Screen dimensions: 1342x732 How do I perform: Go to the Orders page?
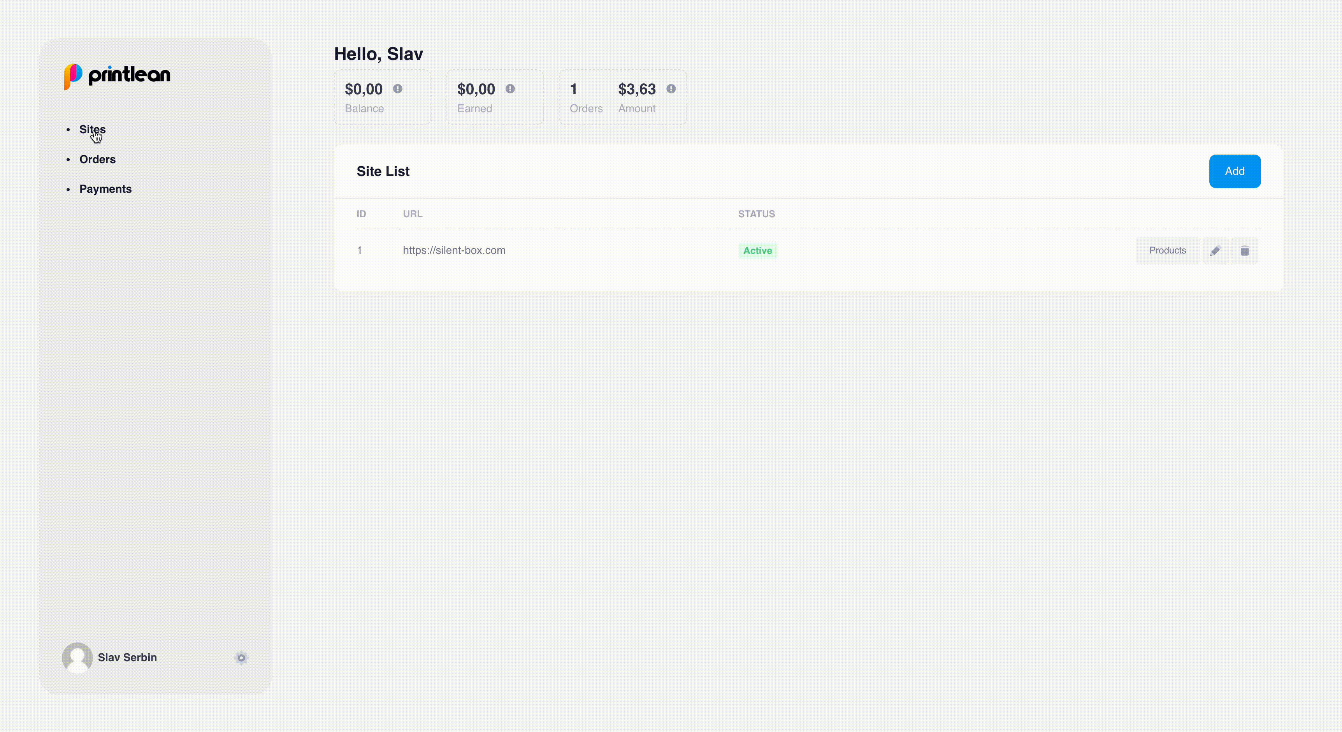pos(97,159)
